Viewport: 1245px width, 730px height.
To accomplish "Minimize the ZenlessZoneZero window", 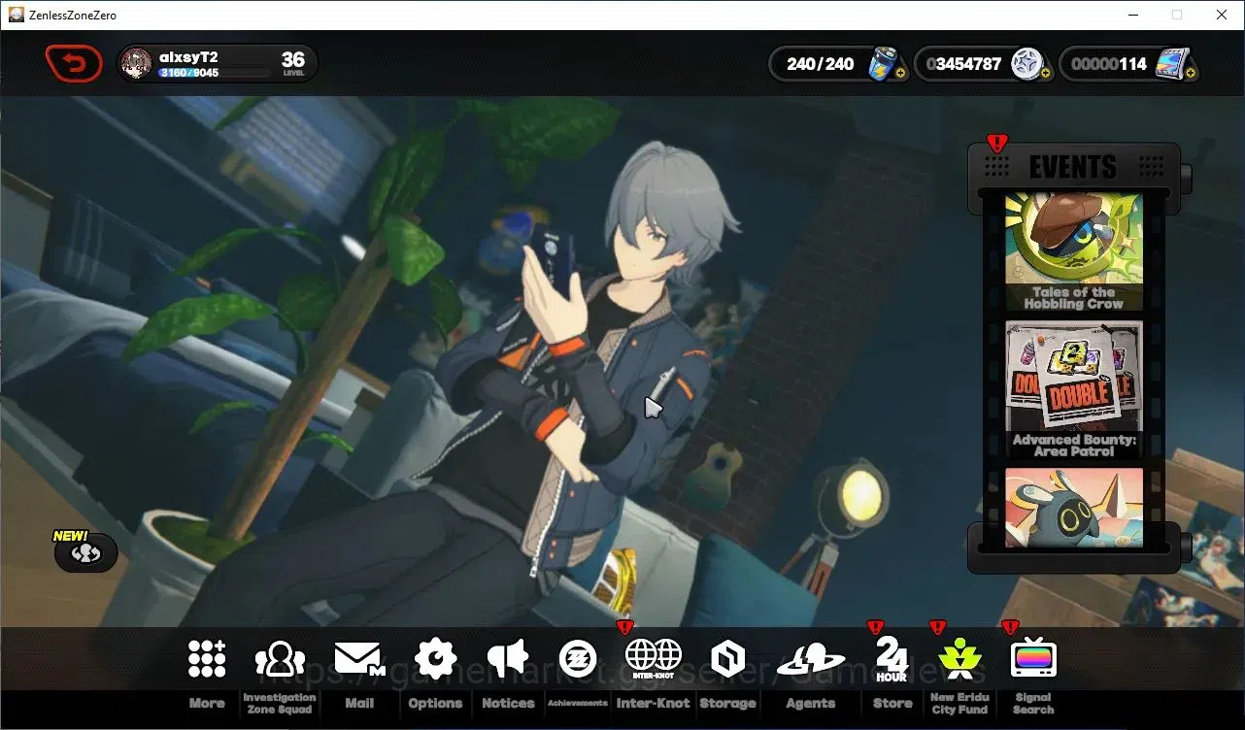I will pyautogui.click(x=1132, y=15).
